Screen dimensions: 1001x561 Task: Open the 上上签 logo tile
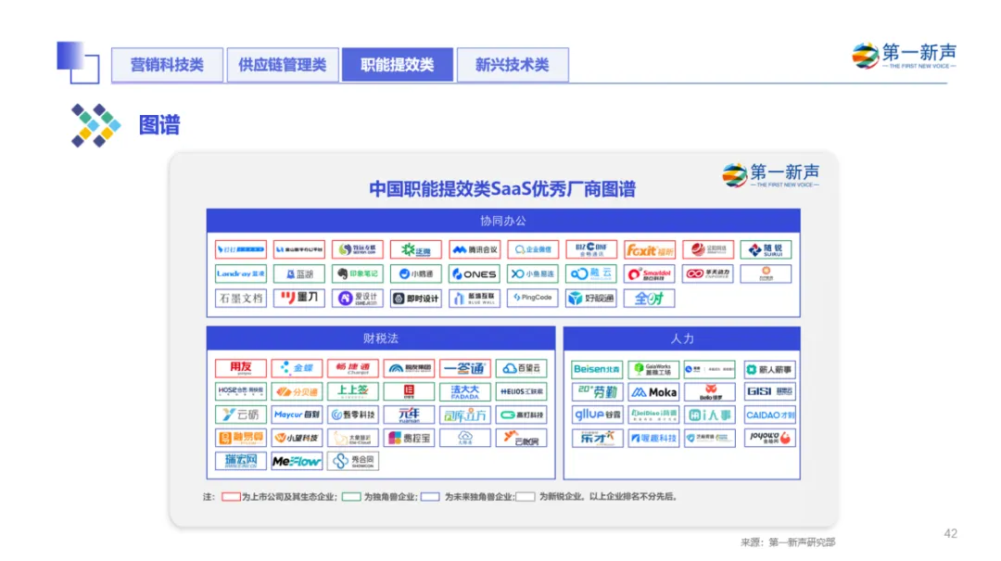353,391
